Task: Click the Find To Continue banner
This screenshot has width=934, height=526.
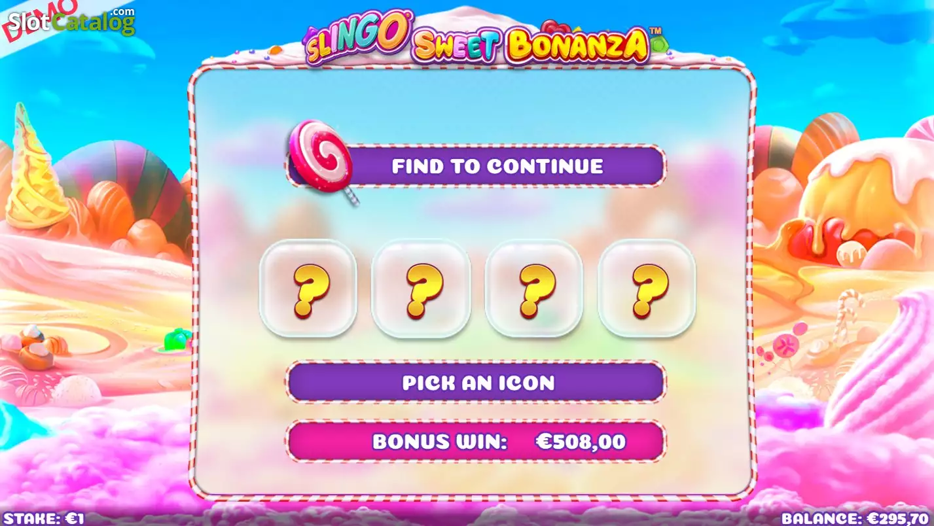Action: click(476, 166)
